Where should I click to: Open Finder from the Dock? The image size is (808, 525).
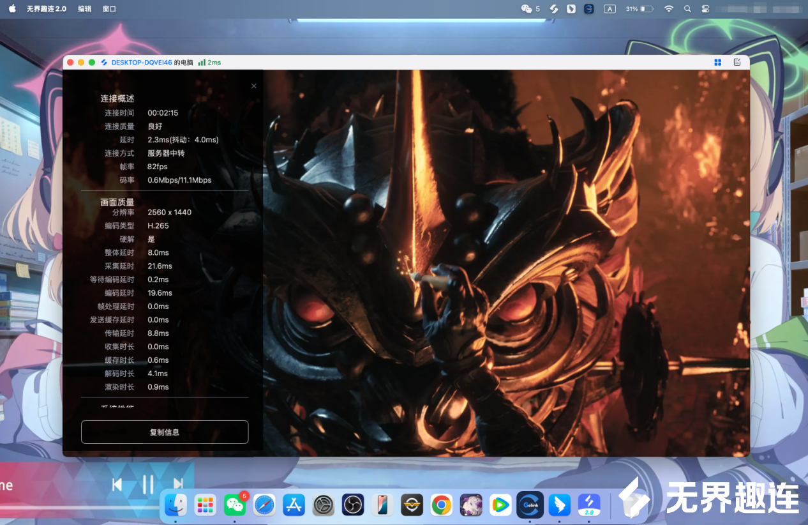pyautogui.click(x=176, y=505)
